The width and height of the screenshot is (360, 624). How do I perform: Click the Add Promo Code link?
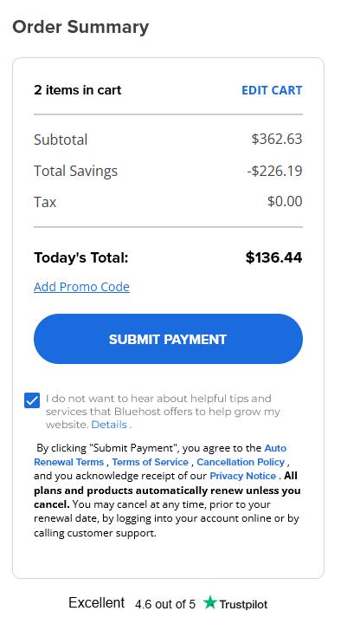click(81, 287)
